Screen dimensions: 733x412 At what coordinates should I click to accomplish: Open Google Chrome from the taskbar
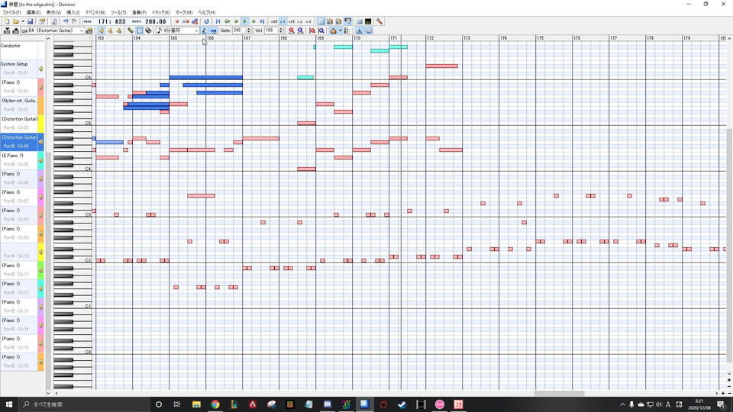click(215, 404)
